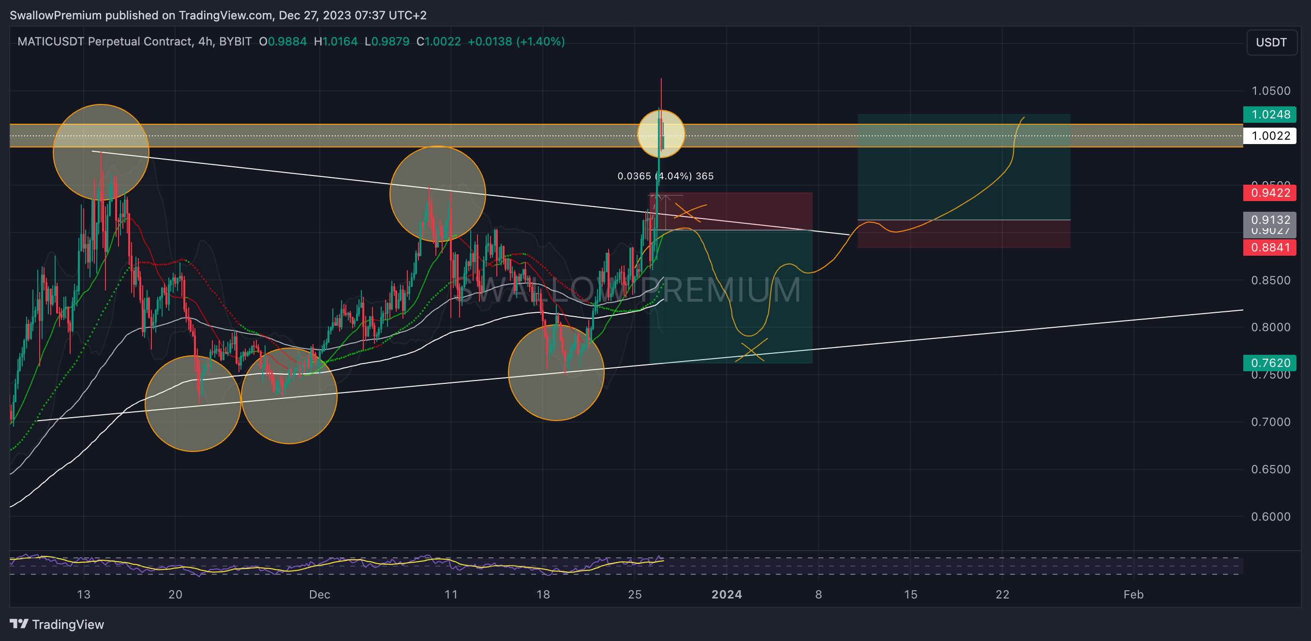Click the measurement label 0.0365 (4.04%) 365
This screenshot has height=641, width=1311.
(665, 176)
